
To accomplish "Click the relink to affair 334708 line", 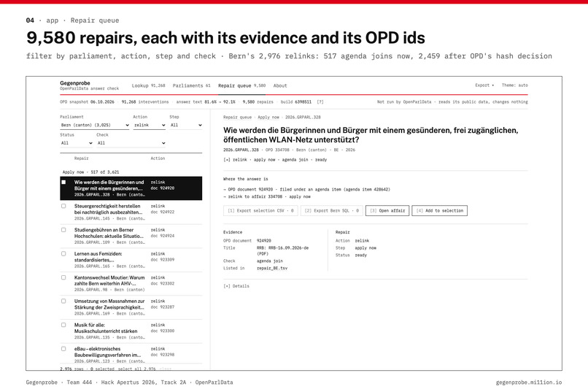I will (267, 196).
